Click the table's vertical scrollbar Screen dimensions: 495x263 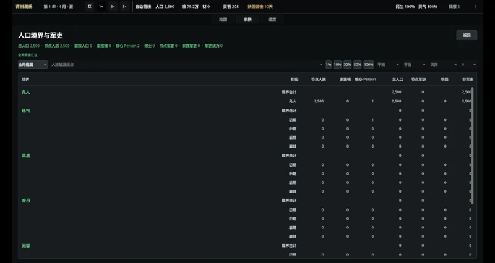point(473,145)
